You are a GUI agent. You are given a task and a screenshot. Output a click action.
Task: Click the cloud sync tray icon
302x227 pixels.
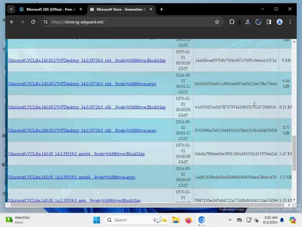pos(239,220)
